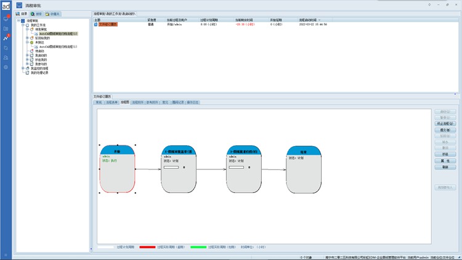
Task: Collapse the 我的工作流 tree node
Action: (x=23, y=25)
